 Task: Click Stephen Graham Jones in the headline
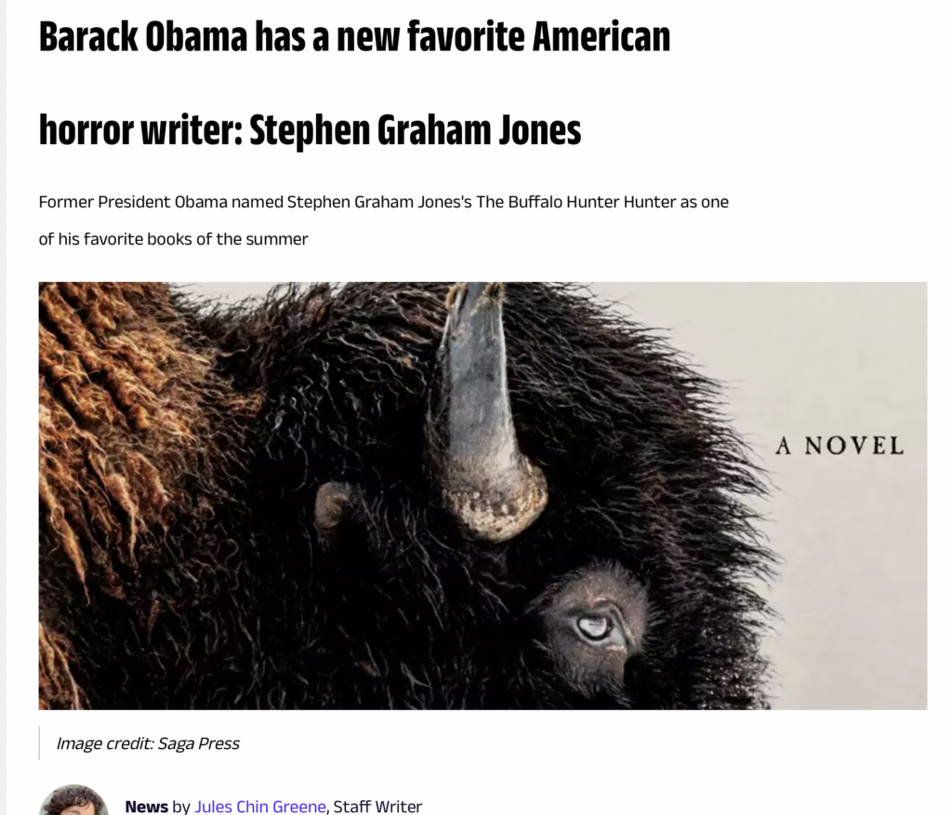tap(416, 130)
